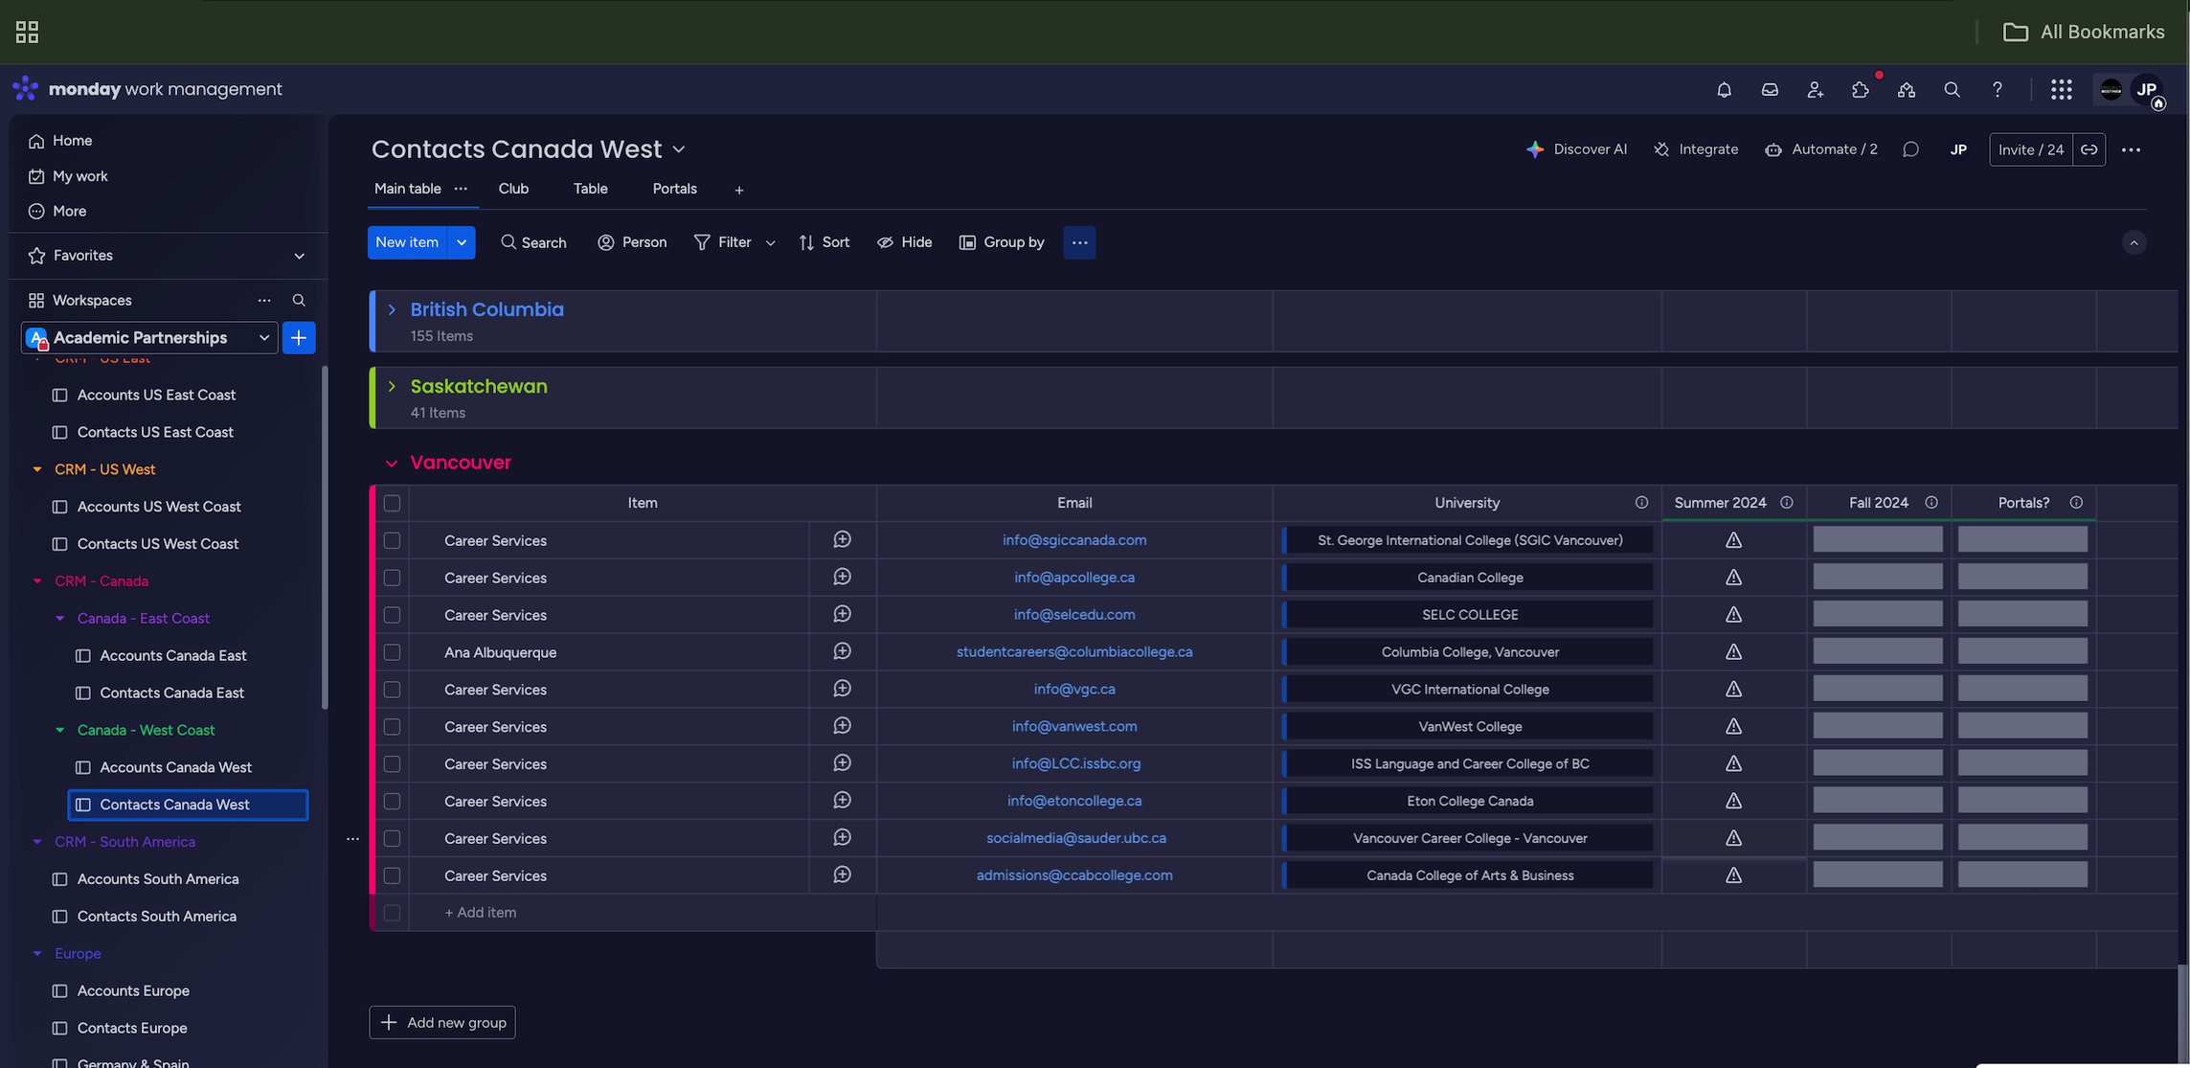Check the admissions@ccabcollege.com row checkbox
This screenshot has width=2190, height=1068.
point(392,875)
